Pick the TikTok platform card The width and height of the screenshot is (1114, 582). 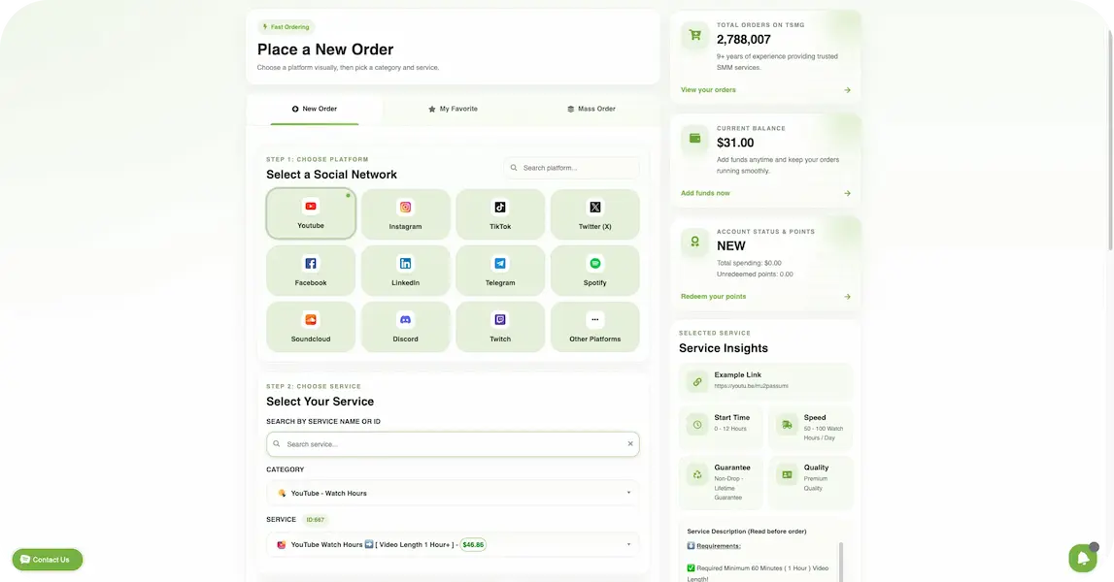tap(500, 213)
